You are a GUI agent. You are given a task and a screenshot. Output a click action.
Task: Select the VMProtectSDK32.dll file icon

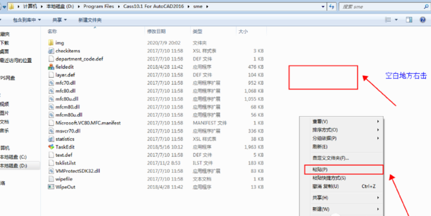tap(51, 171)
